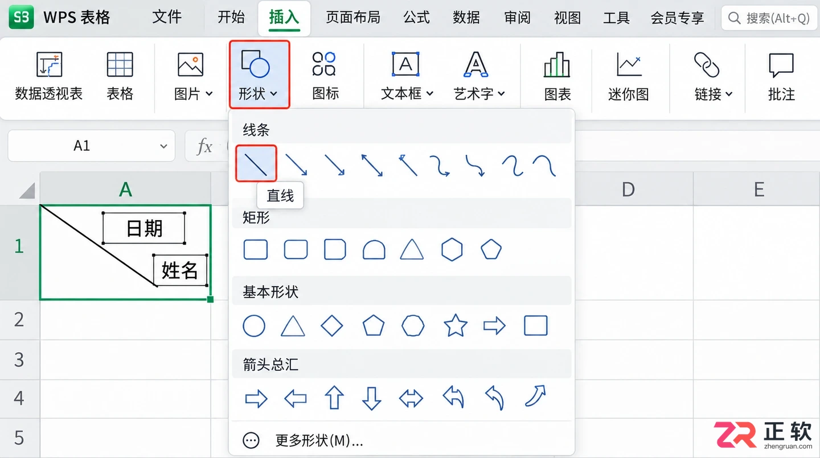820x458 pixels.
Task: Choose the 迷你图 sparkline tool
Action: [629, 76]
